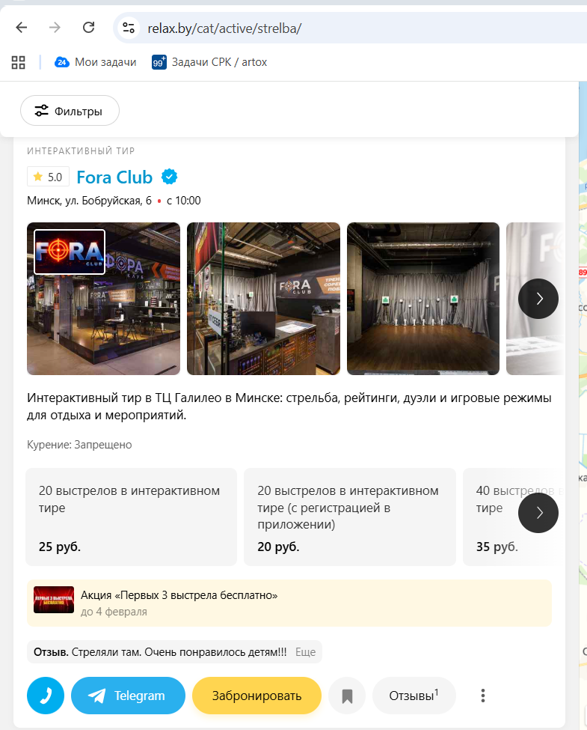The height and width of the screenshot is (730, 587).
Task: Call the venue via phone button
Action: click(46, 696)
